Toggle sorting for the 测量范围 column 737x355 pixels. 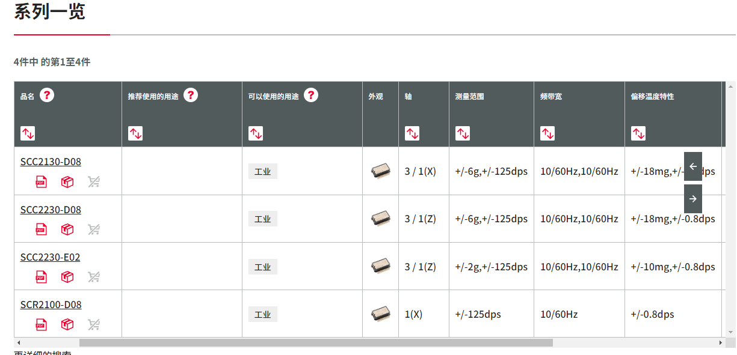point(462,133)
